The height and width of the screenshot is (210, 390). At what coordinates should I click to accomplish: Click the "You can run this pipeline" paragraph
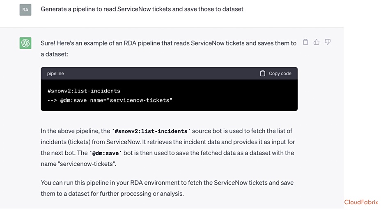click(167, 188)
